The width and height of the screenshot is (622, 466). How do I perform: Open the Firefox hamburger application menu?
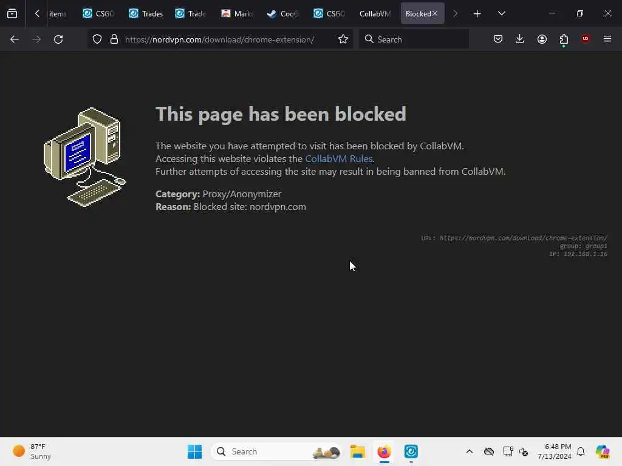click(607, 39)
